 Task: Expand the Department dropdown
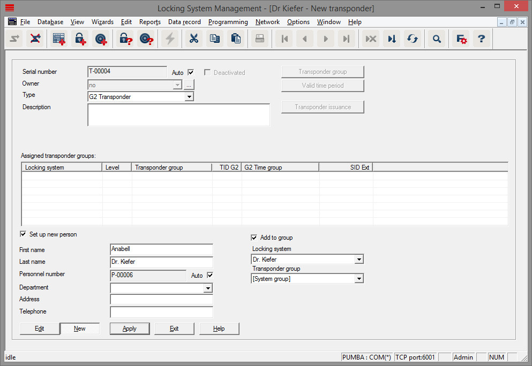[x=208, y=288]
